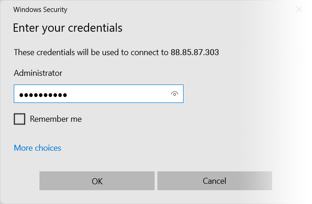The image size is (312, 204).
Task: Click the 88.85.87.303 address text
Action: coord(195,52)
